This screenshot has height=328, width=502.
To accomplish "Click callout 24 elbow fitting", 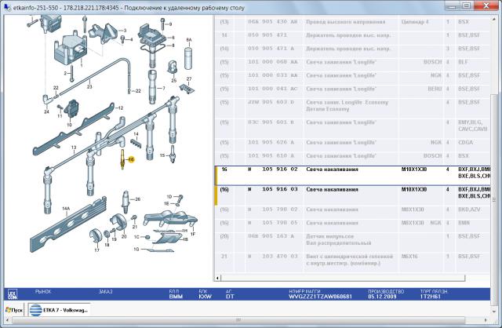I will click(47, 111).
